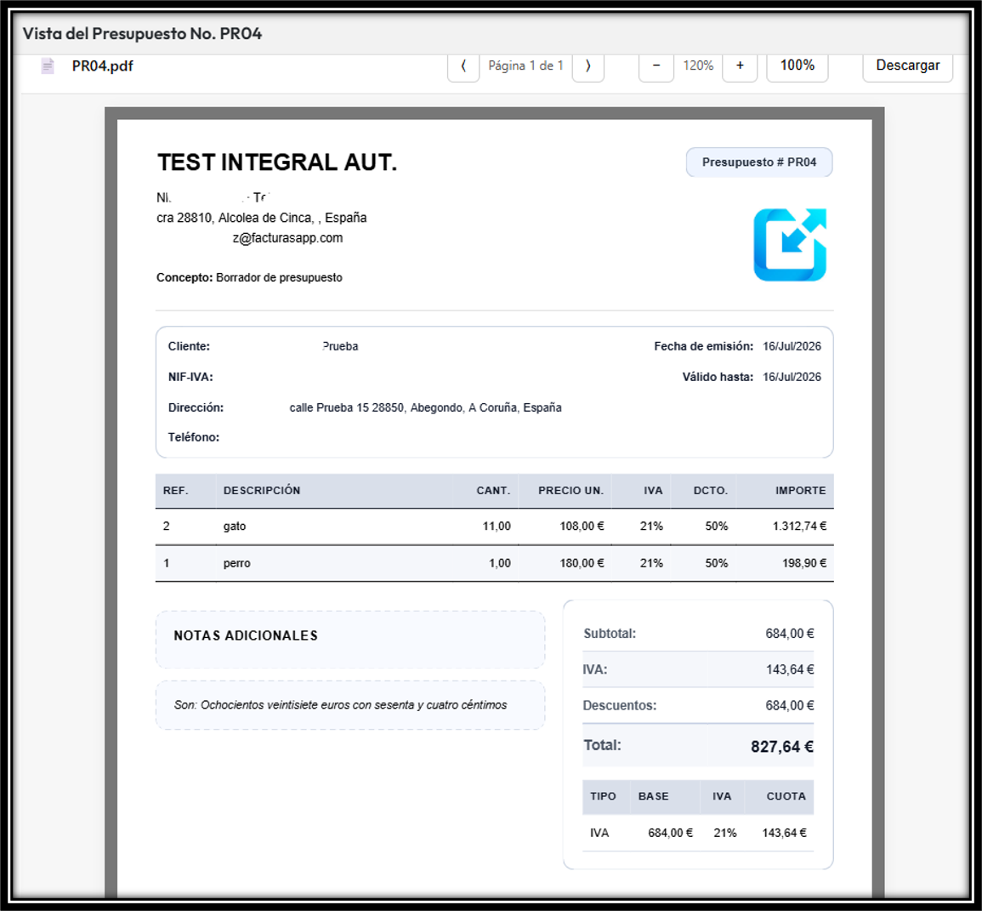Click the blue company logo image
This screenshot has width=982, height=911.
pyautogui.click(x=790, y=245)
